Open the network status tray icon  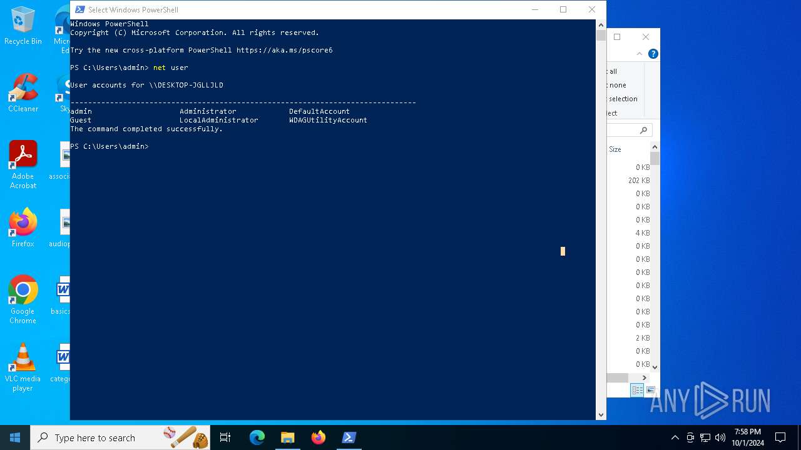pyautogui.click(x=705, y=437)
